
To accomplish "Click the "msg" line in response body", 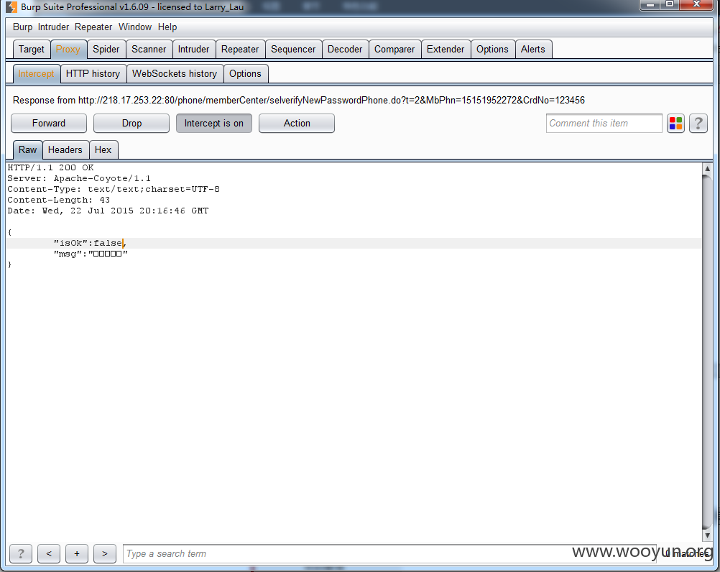I will click(91, 254).
